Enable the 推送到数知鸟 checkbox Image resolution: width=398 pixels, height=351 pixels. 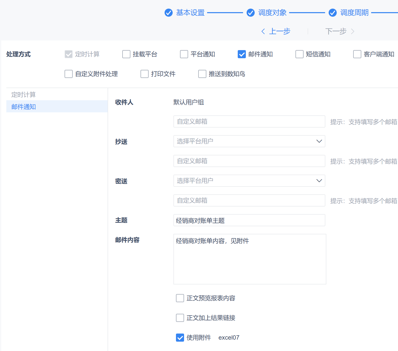click(x=202, y=74)
